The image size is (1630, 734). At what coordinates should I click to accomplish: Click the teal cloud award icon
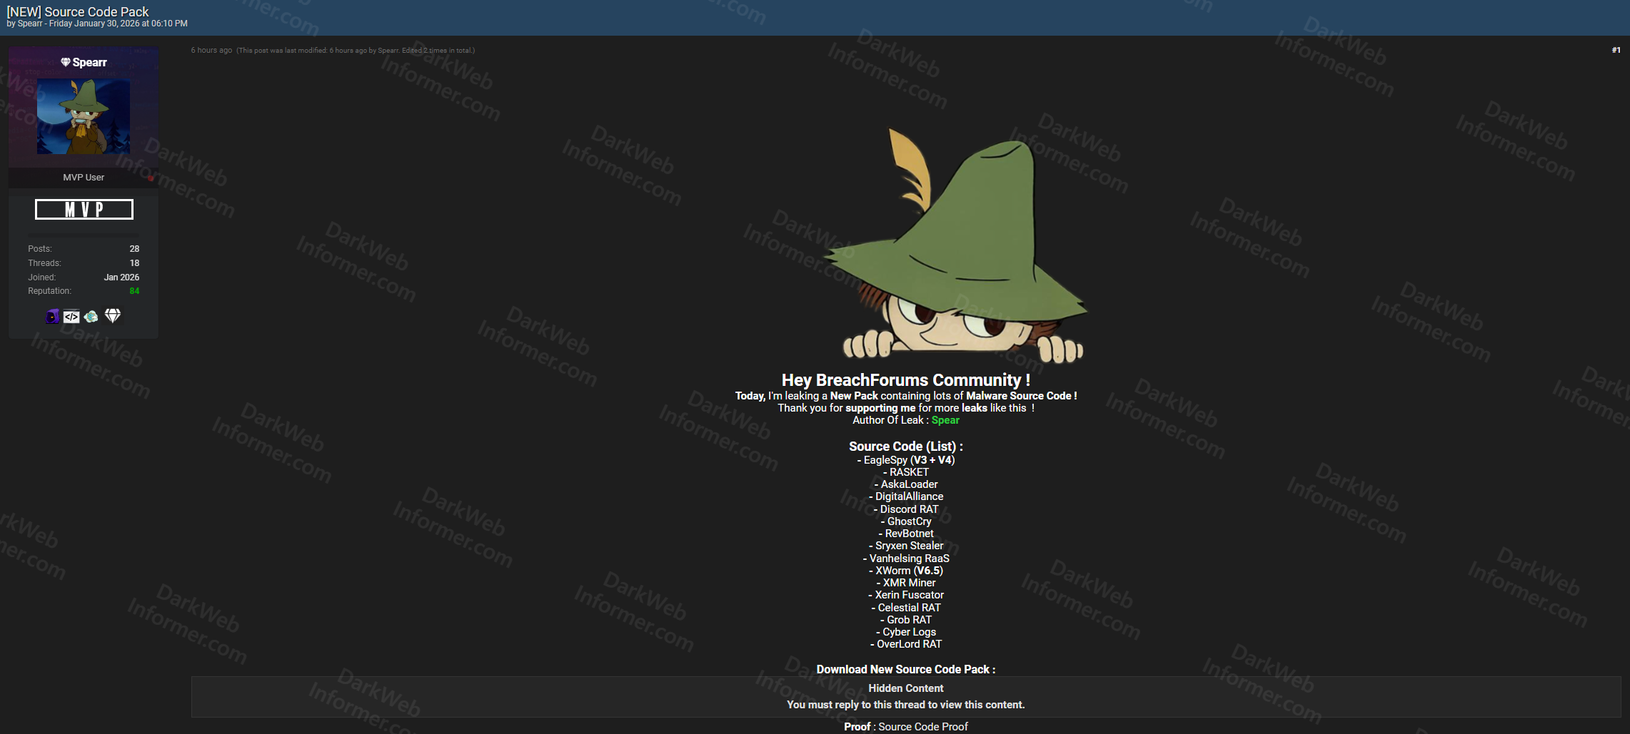pyautogui.click(x=91, y=317)
